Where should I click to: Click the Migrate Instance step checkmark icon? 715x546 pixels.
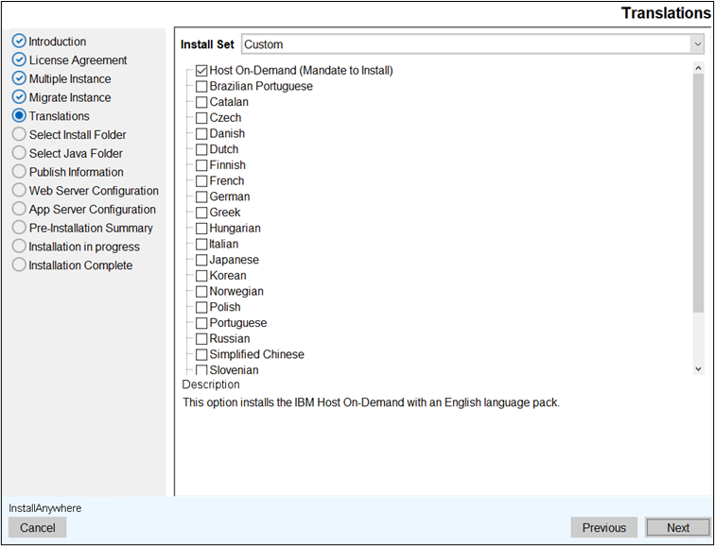tap(19, 97)
